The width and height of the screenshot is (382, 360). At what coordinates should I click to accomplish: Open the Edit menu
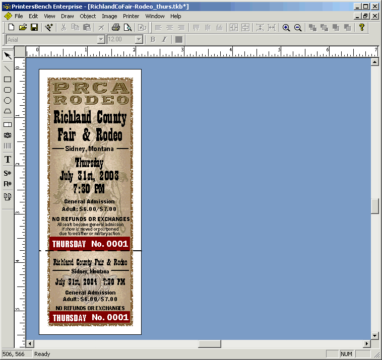coord(33,16)
